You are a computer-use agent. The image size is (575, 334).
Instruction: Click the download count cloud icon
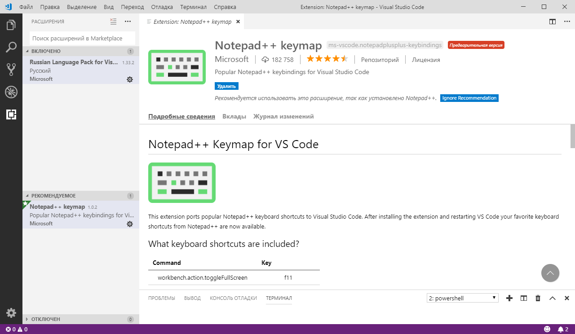pyautogui.click(x=265, y=60)
